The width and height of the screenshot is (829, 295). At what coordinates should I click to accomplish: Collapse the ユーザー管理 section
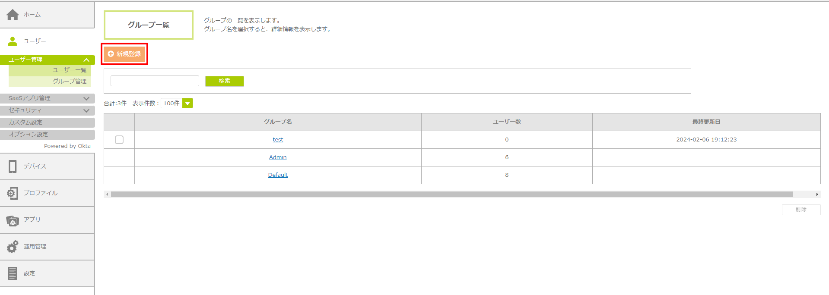pyautogui.click(x=86, y=60)
